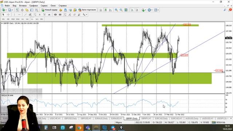
Task: Tile chart windows with grid icon
Action: coord(126,10)
